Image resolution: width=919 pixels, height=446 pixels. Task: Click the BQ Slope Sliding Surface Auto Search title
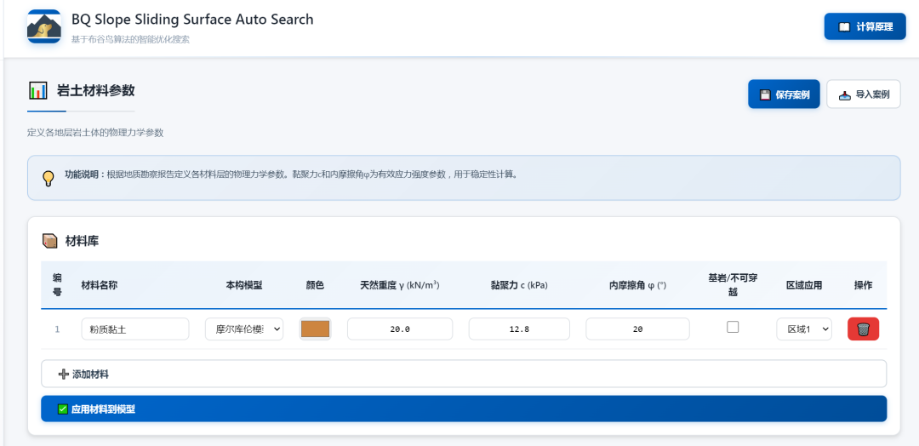click(192, 20)
